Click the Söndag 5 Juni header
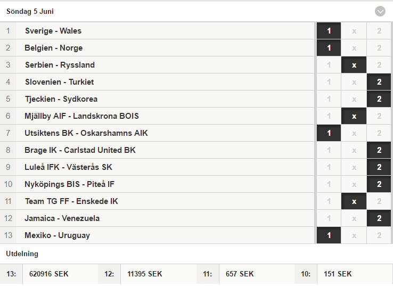The width and height of the screenshot is (393, 286). (x=30, y=11)
